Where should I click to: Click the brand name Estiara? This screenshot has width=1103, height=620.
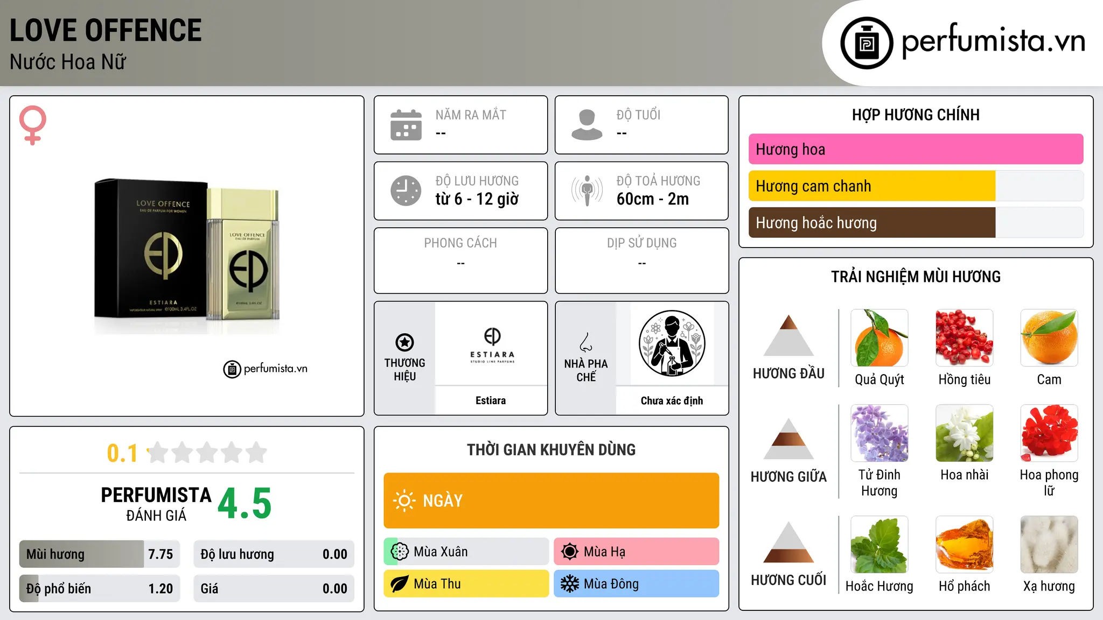click(491, 400)
